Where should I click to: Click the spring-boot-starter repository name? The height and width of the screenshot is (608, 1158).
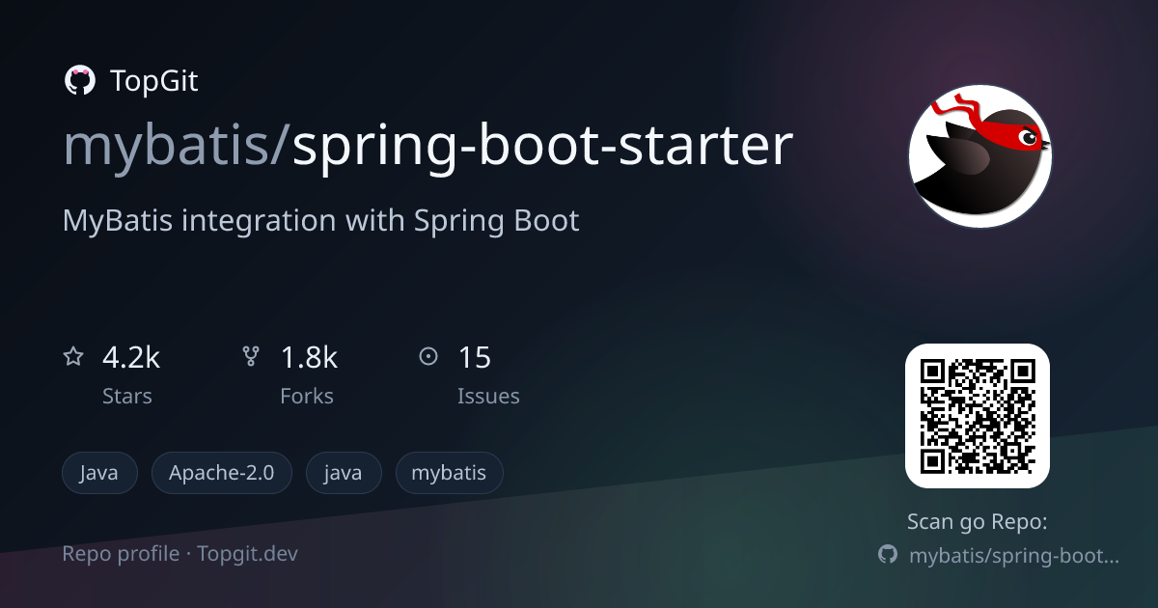pos(543,148)
